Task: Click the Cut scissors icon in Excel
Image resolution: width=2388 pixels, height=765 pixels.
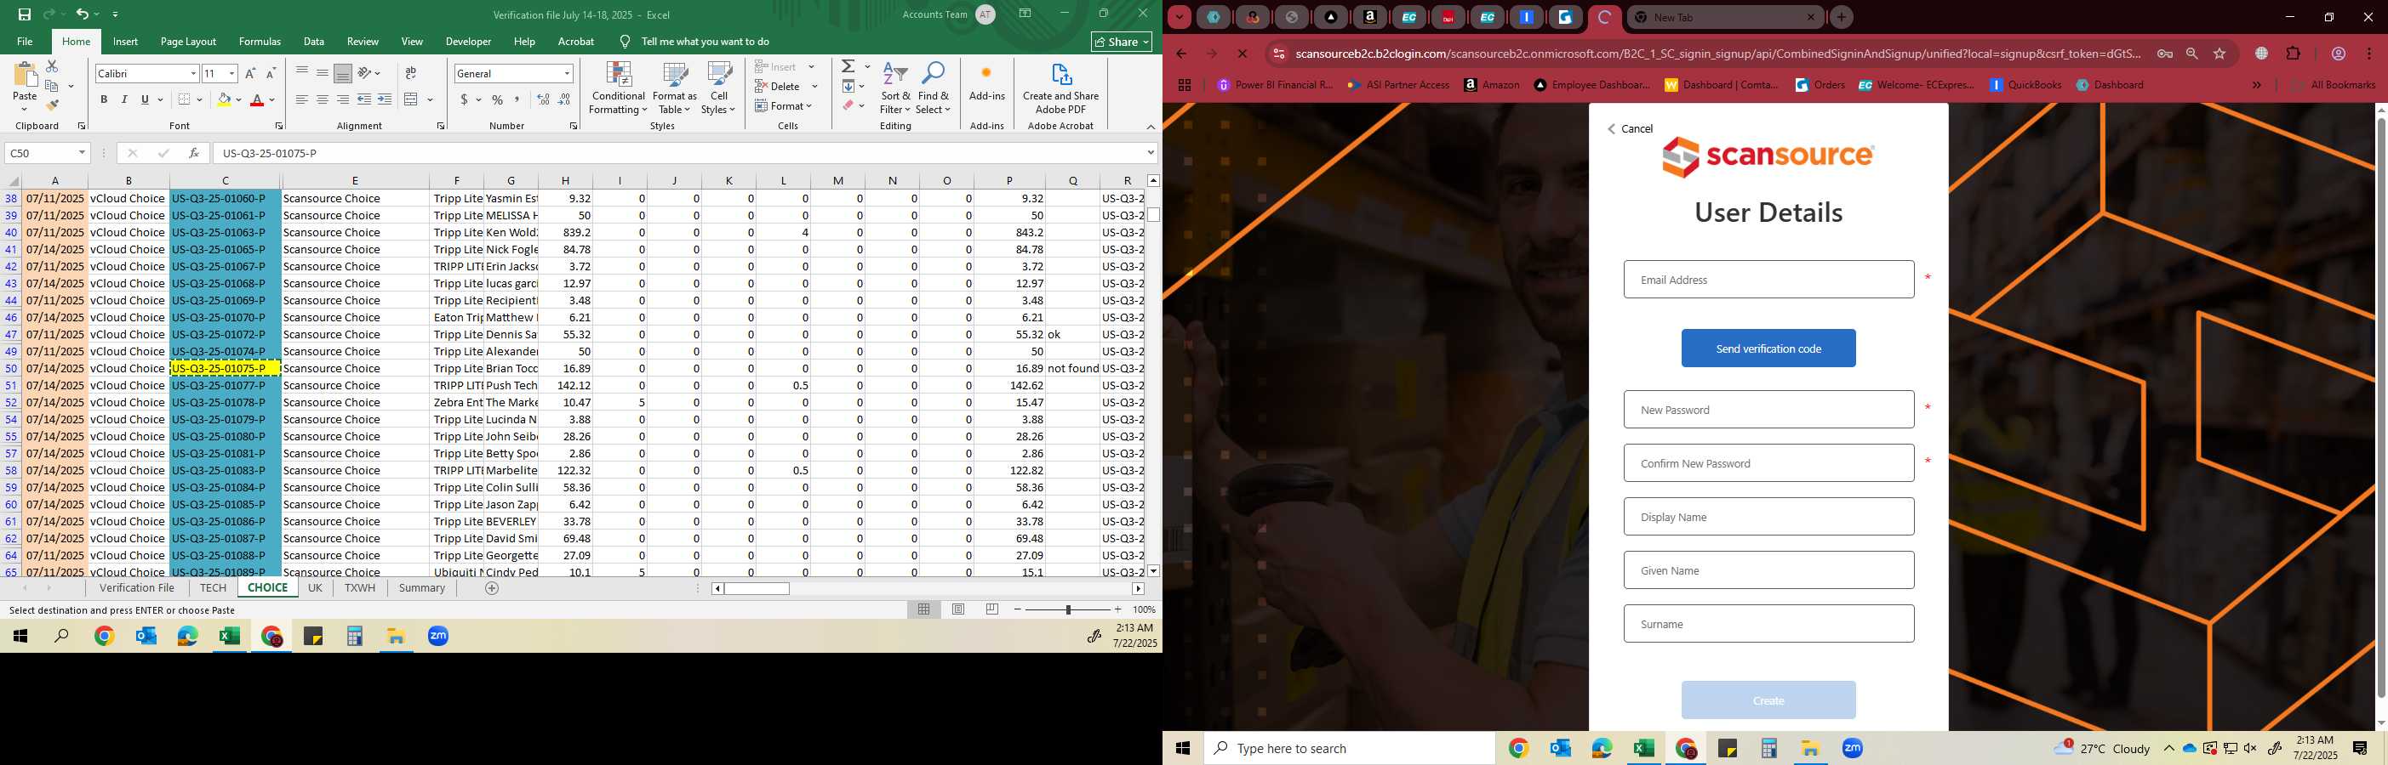Action: [52, 66]
